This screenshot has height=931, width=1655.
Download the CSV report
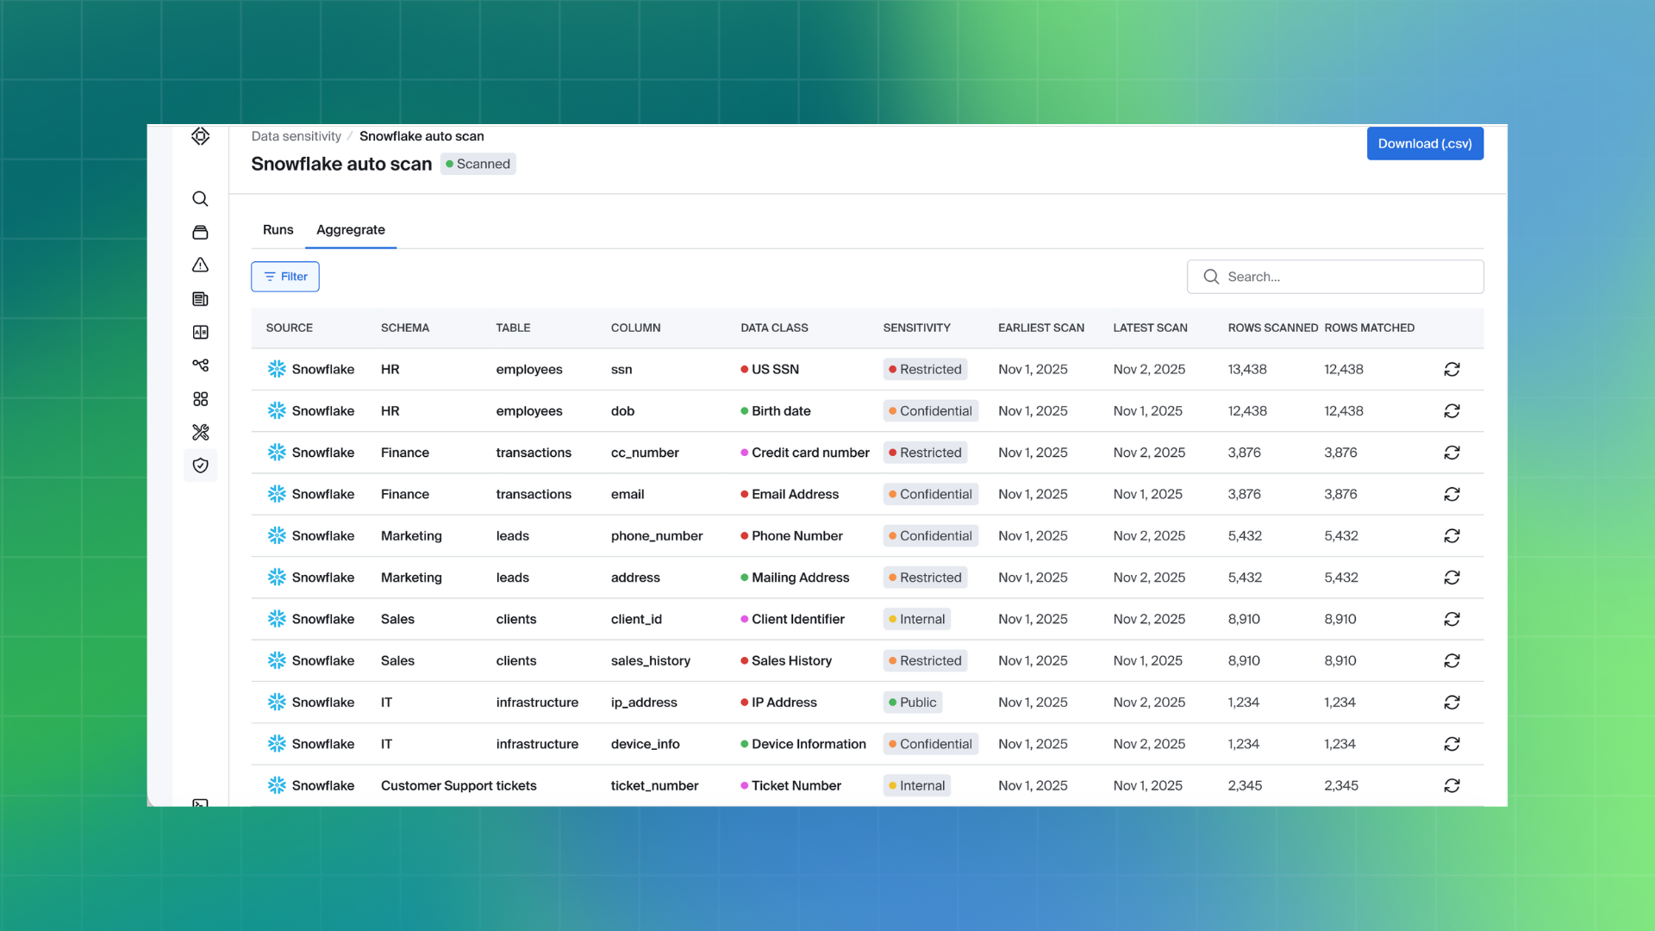(1424, 144)
